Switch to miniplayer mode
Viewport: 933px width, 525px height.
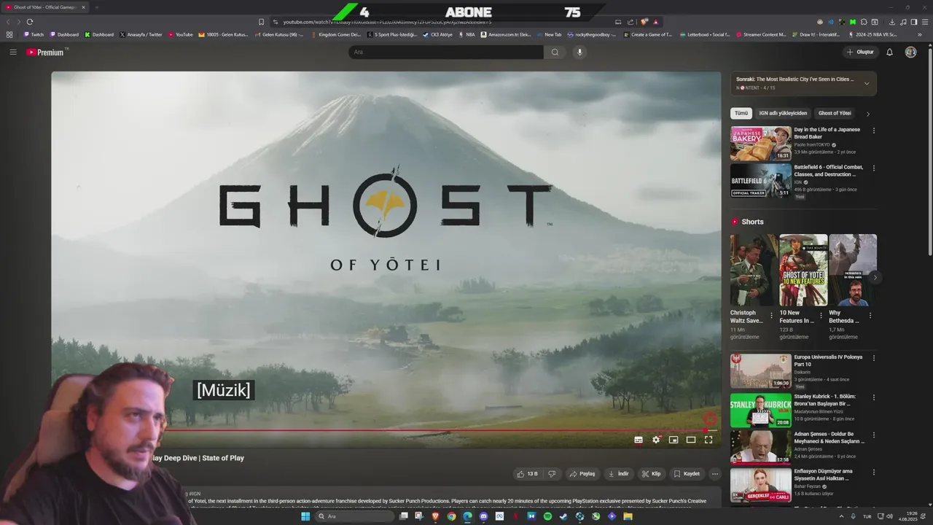tap(674, 440)
